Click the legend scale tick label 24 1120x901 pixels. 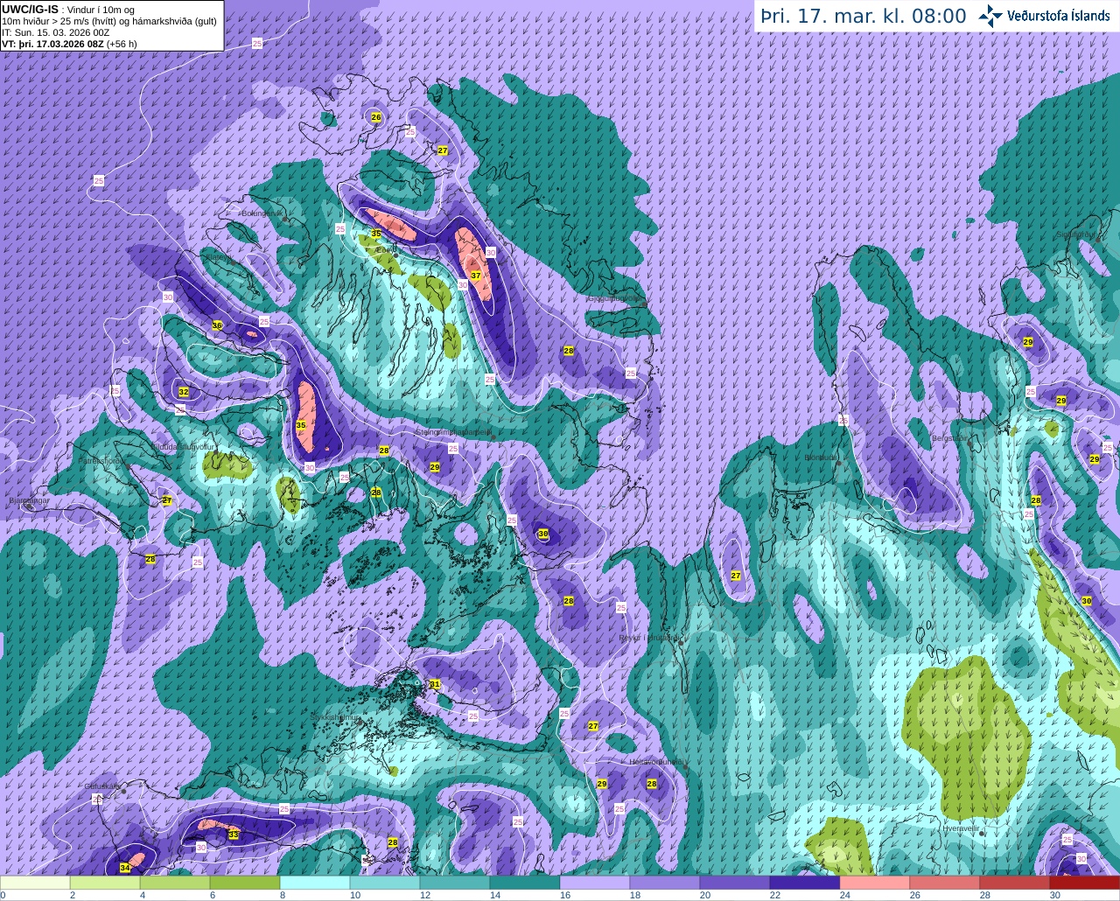point(845,895)
